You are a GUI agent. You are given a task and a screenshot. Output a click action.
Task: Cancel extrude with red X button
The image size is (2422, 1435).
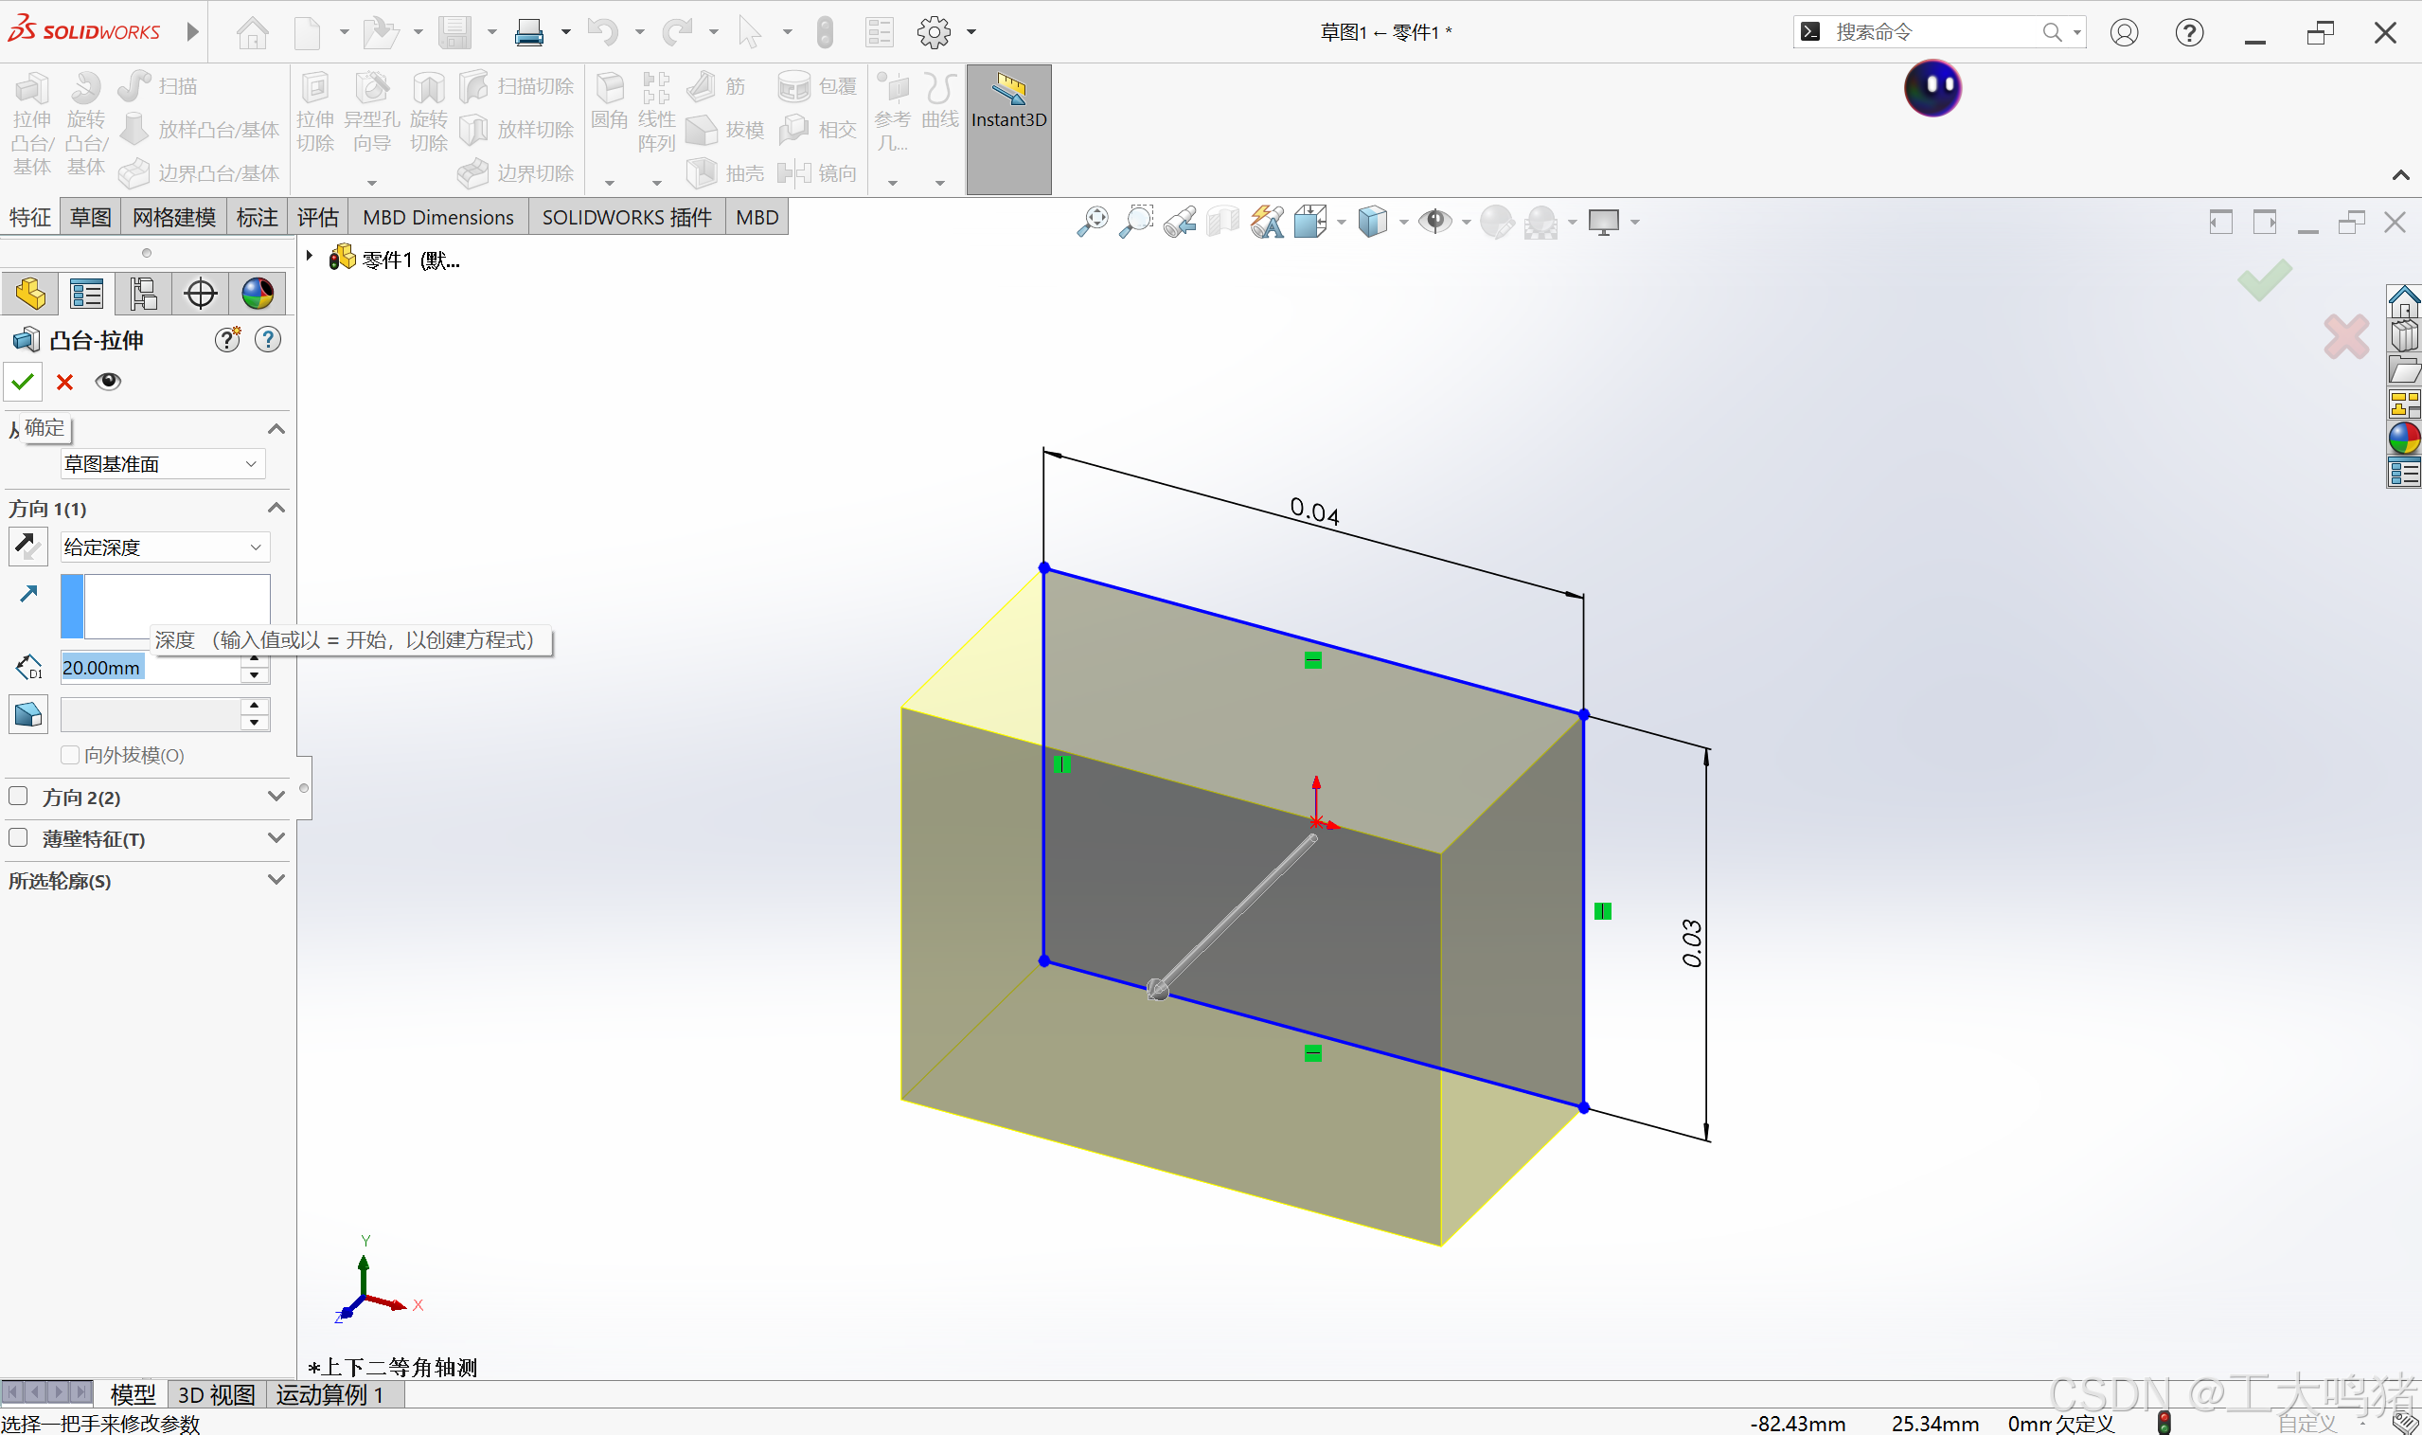(x=64, y=382)
